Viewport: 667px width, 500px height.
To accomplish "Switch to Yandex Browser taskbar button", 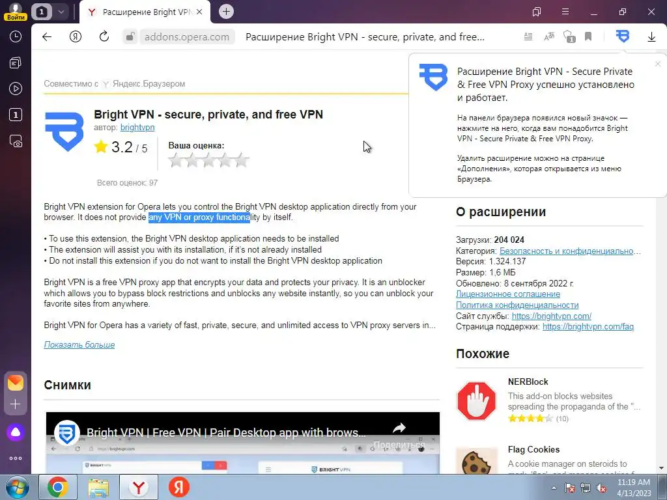I will pos(139,487).
